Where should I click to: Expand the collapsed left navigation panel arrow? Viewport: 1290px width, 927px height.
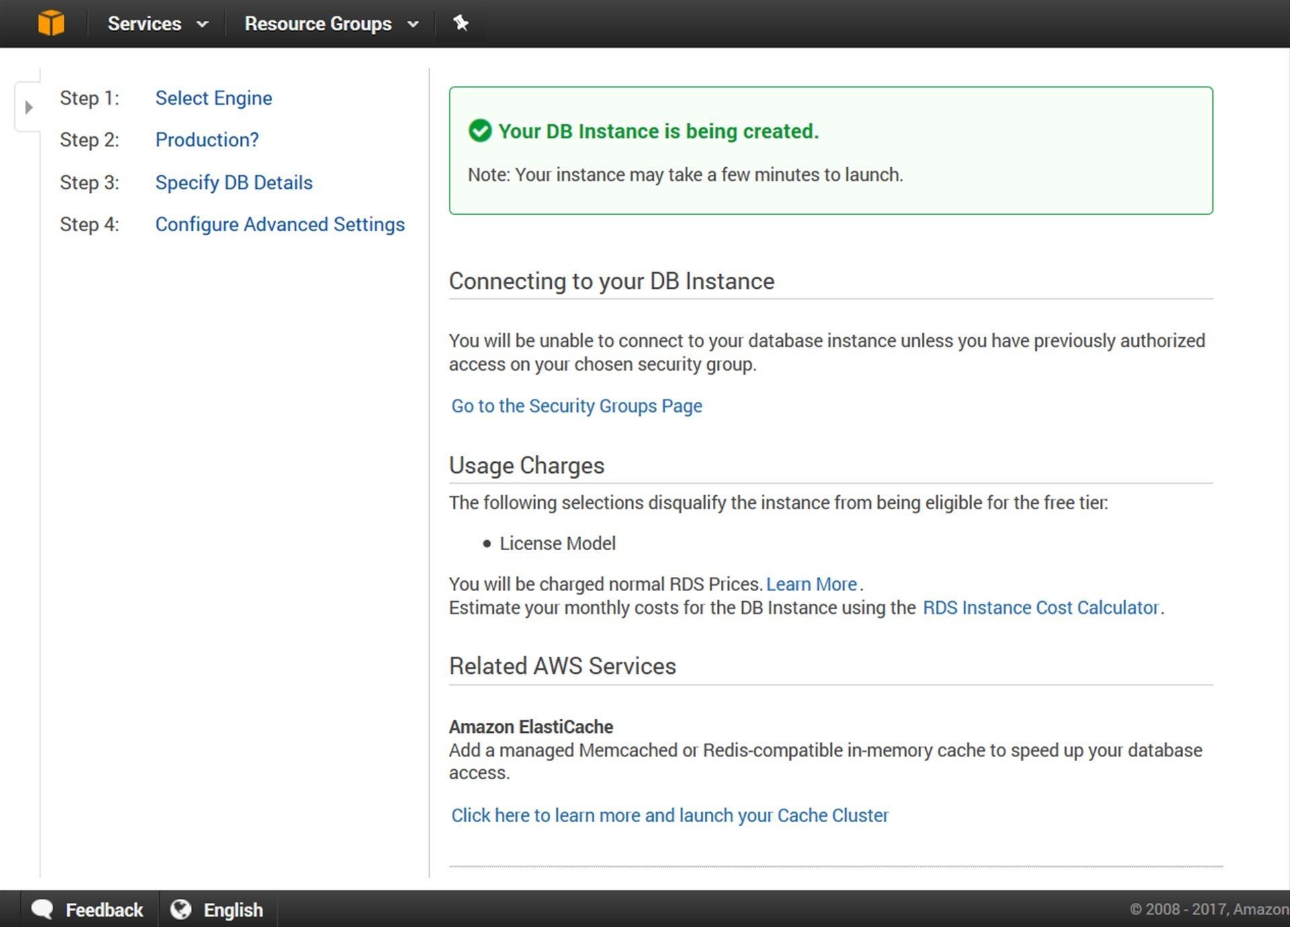click(28, 107)
